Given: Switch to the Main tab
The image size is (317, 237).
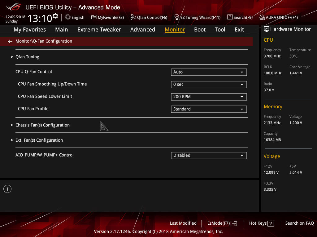Looking at the screenshot, I should tap(62, 30).
